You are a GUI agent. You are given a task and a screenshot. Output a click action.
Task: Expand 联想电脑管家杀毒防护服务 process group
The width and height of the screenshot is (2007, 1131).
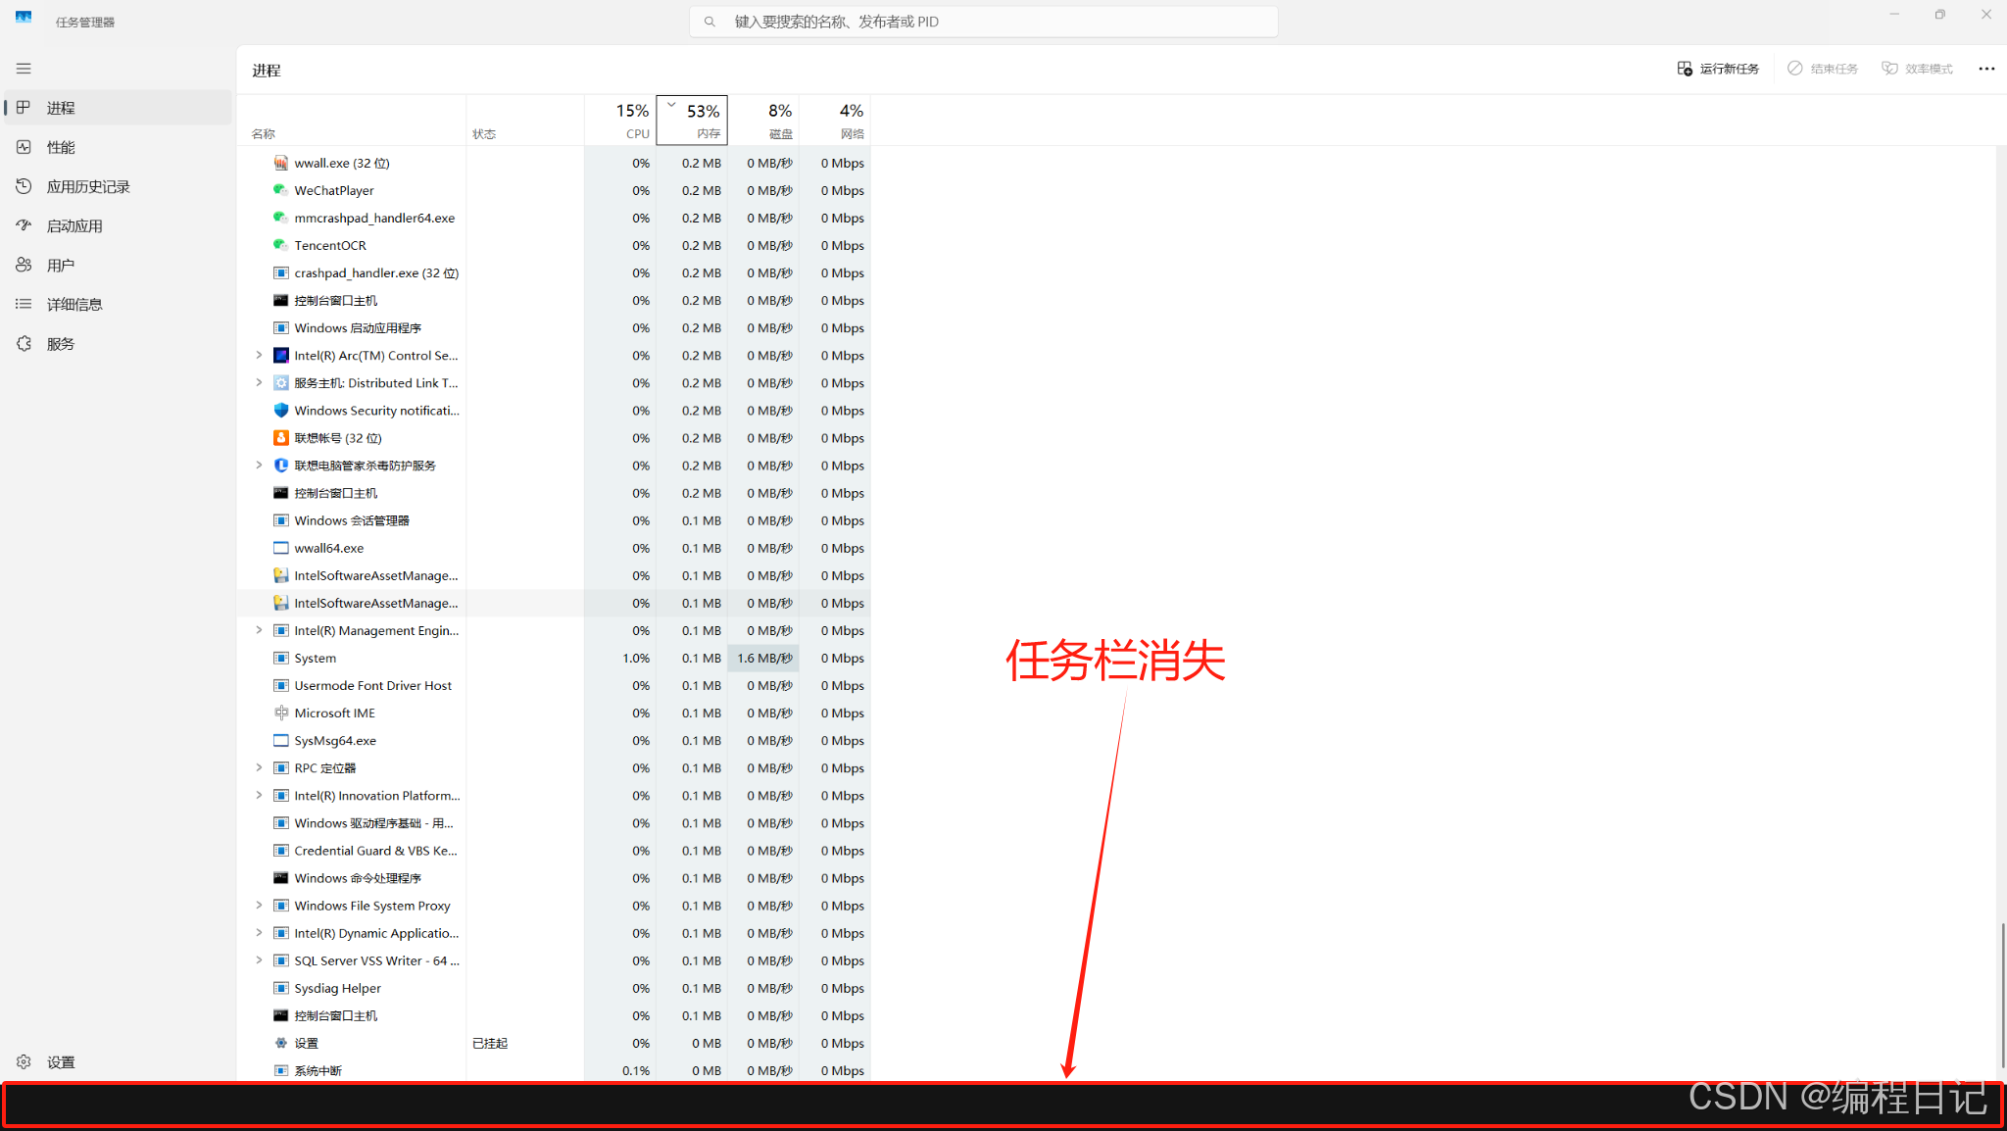click(x=259, y=466)
